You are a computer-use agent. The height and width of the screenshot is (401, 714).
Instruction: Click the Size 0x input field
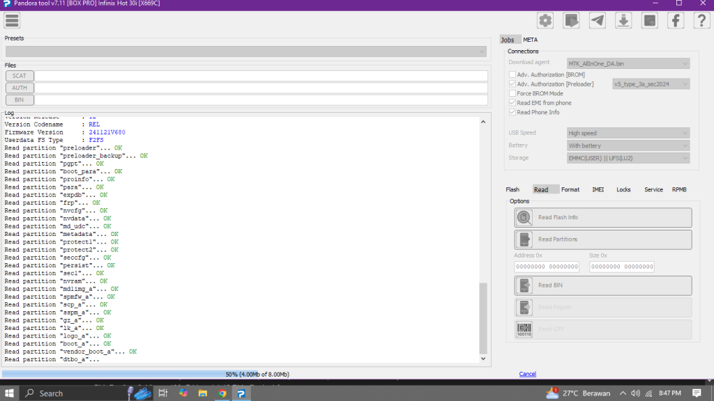click(621, 267)
